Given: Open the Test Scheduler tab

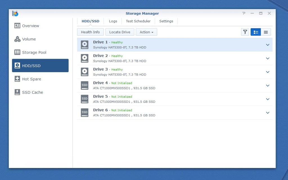Looking at the screenshot, I should click(138, 21).
